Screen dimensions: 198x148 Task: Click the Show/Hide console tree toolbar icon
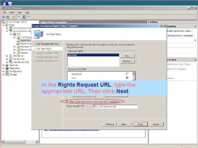pos(18,17)
